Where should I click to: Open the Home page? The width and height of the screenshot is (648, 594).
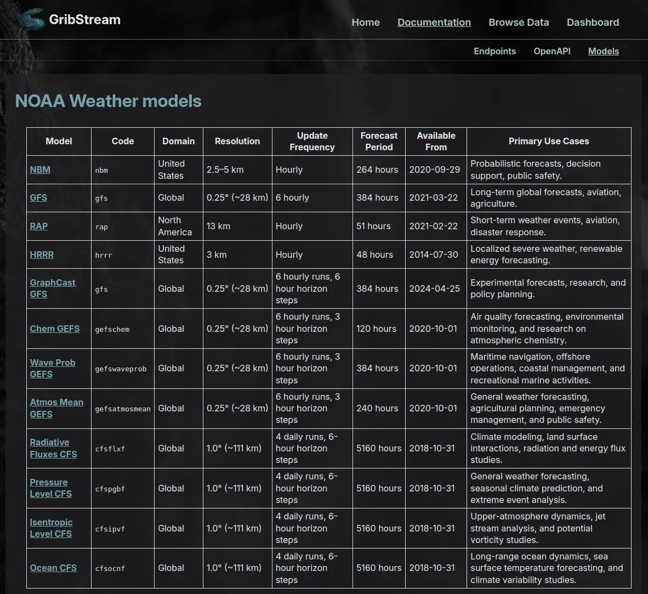click(365, 22)
